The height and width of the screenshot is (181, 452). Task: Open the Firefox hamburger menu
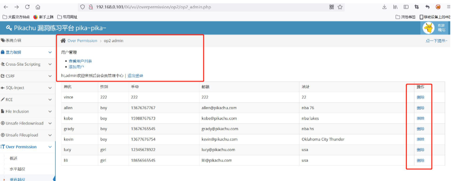(447, 7)
